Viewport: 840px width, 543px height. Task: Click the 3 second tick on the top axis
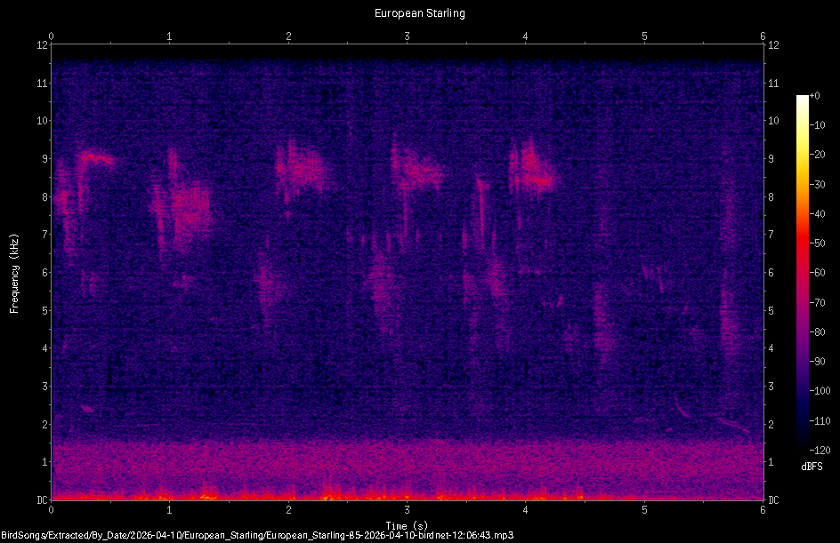(x=406, y=39)
